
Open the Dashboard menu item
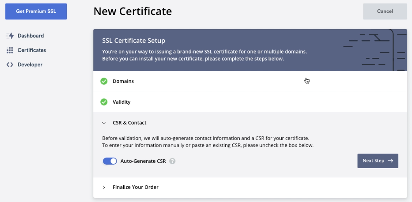(x=25, y=36)
